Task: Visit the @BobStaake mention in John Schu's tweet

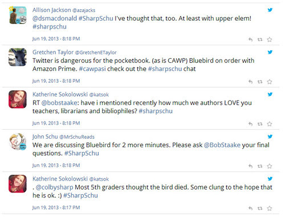Action: tap(222, 145)
